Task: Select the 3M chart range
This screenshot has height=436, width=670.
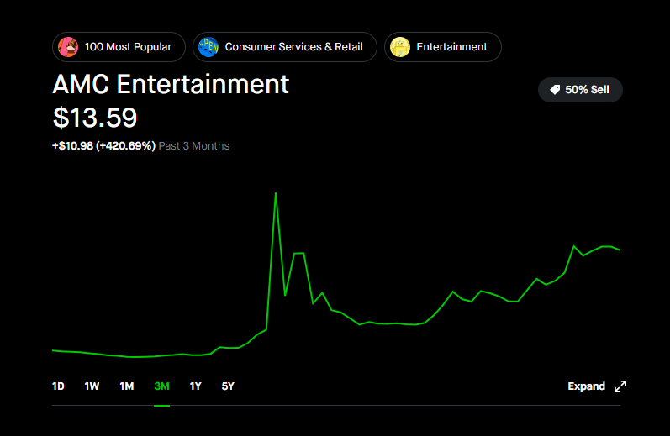Action: 162,386
